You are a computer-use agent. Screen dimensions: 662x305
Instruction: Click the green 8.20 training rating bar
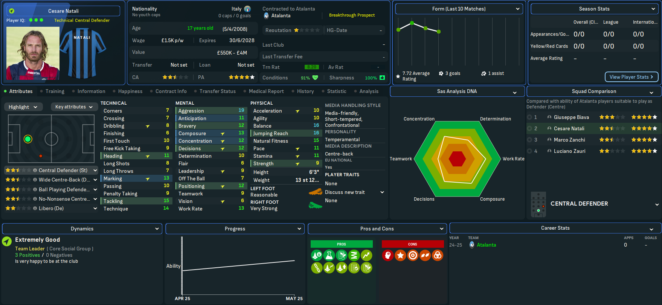click(311, 67)
